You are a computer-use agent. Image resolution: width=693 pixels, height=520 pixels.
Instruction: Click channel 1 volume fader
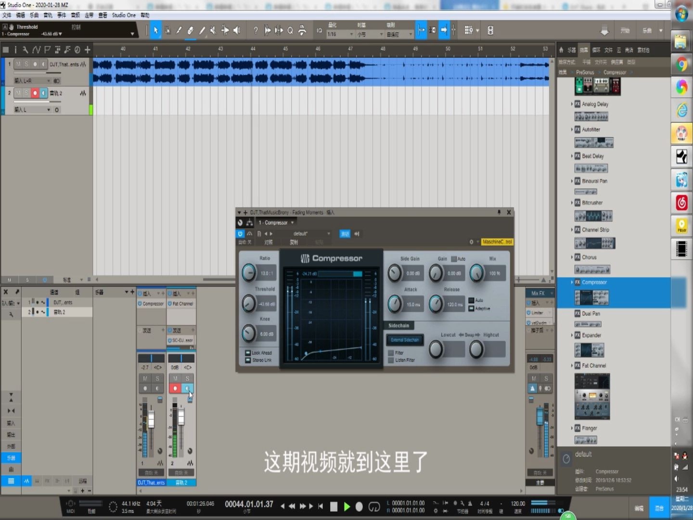coord(151,419)
